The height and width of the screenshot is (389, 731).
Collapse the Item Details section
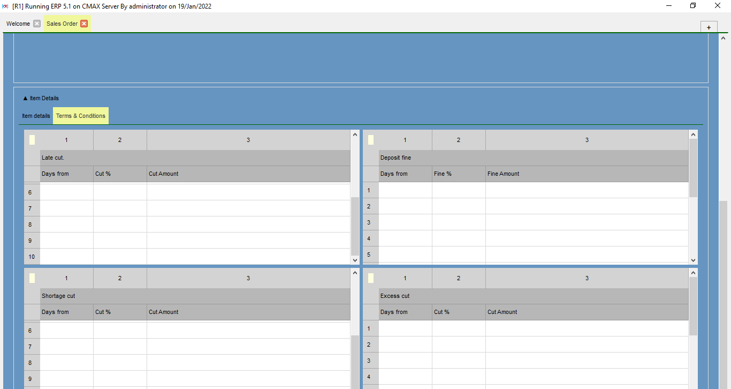tap(25, 99)
